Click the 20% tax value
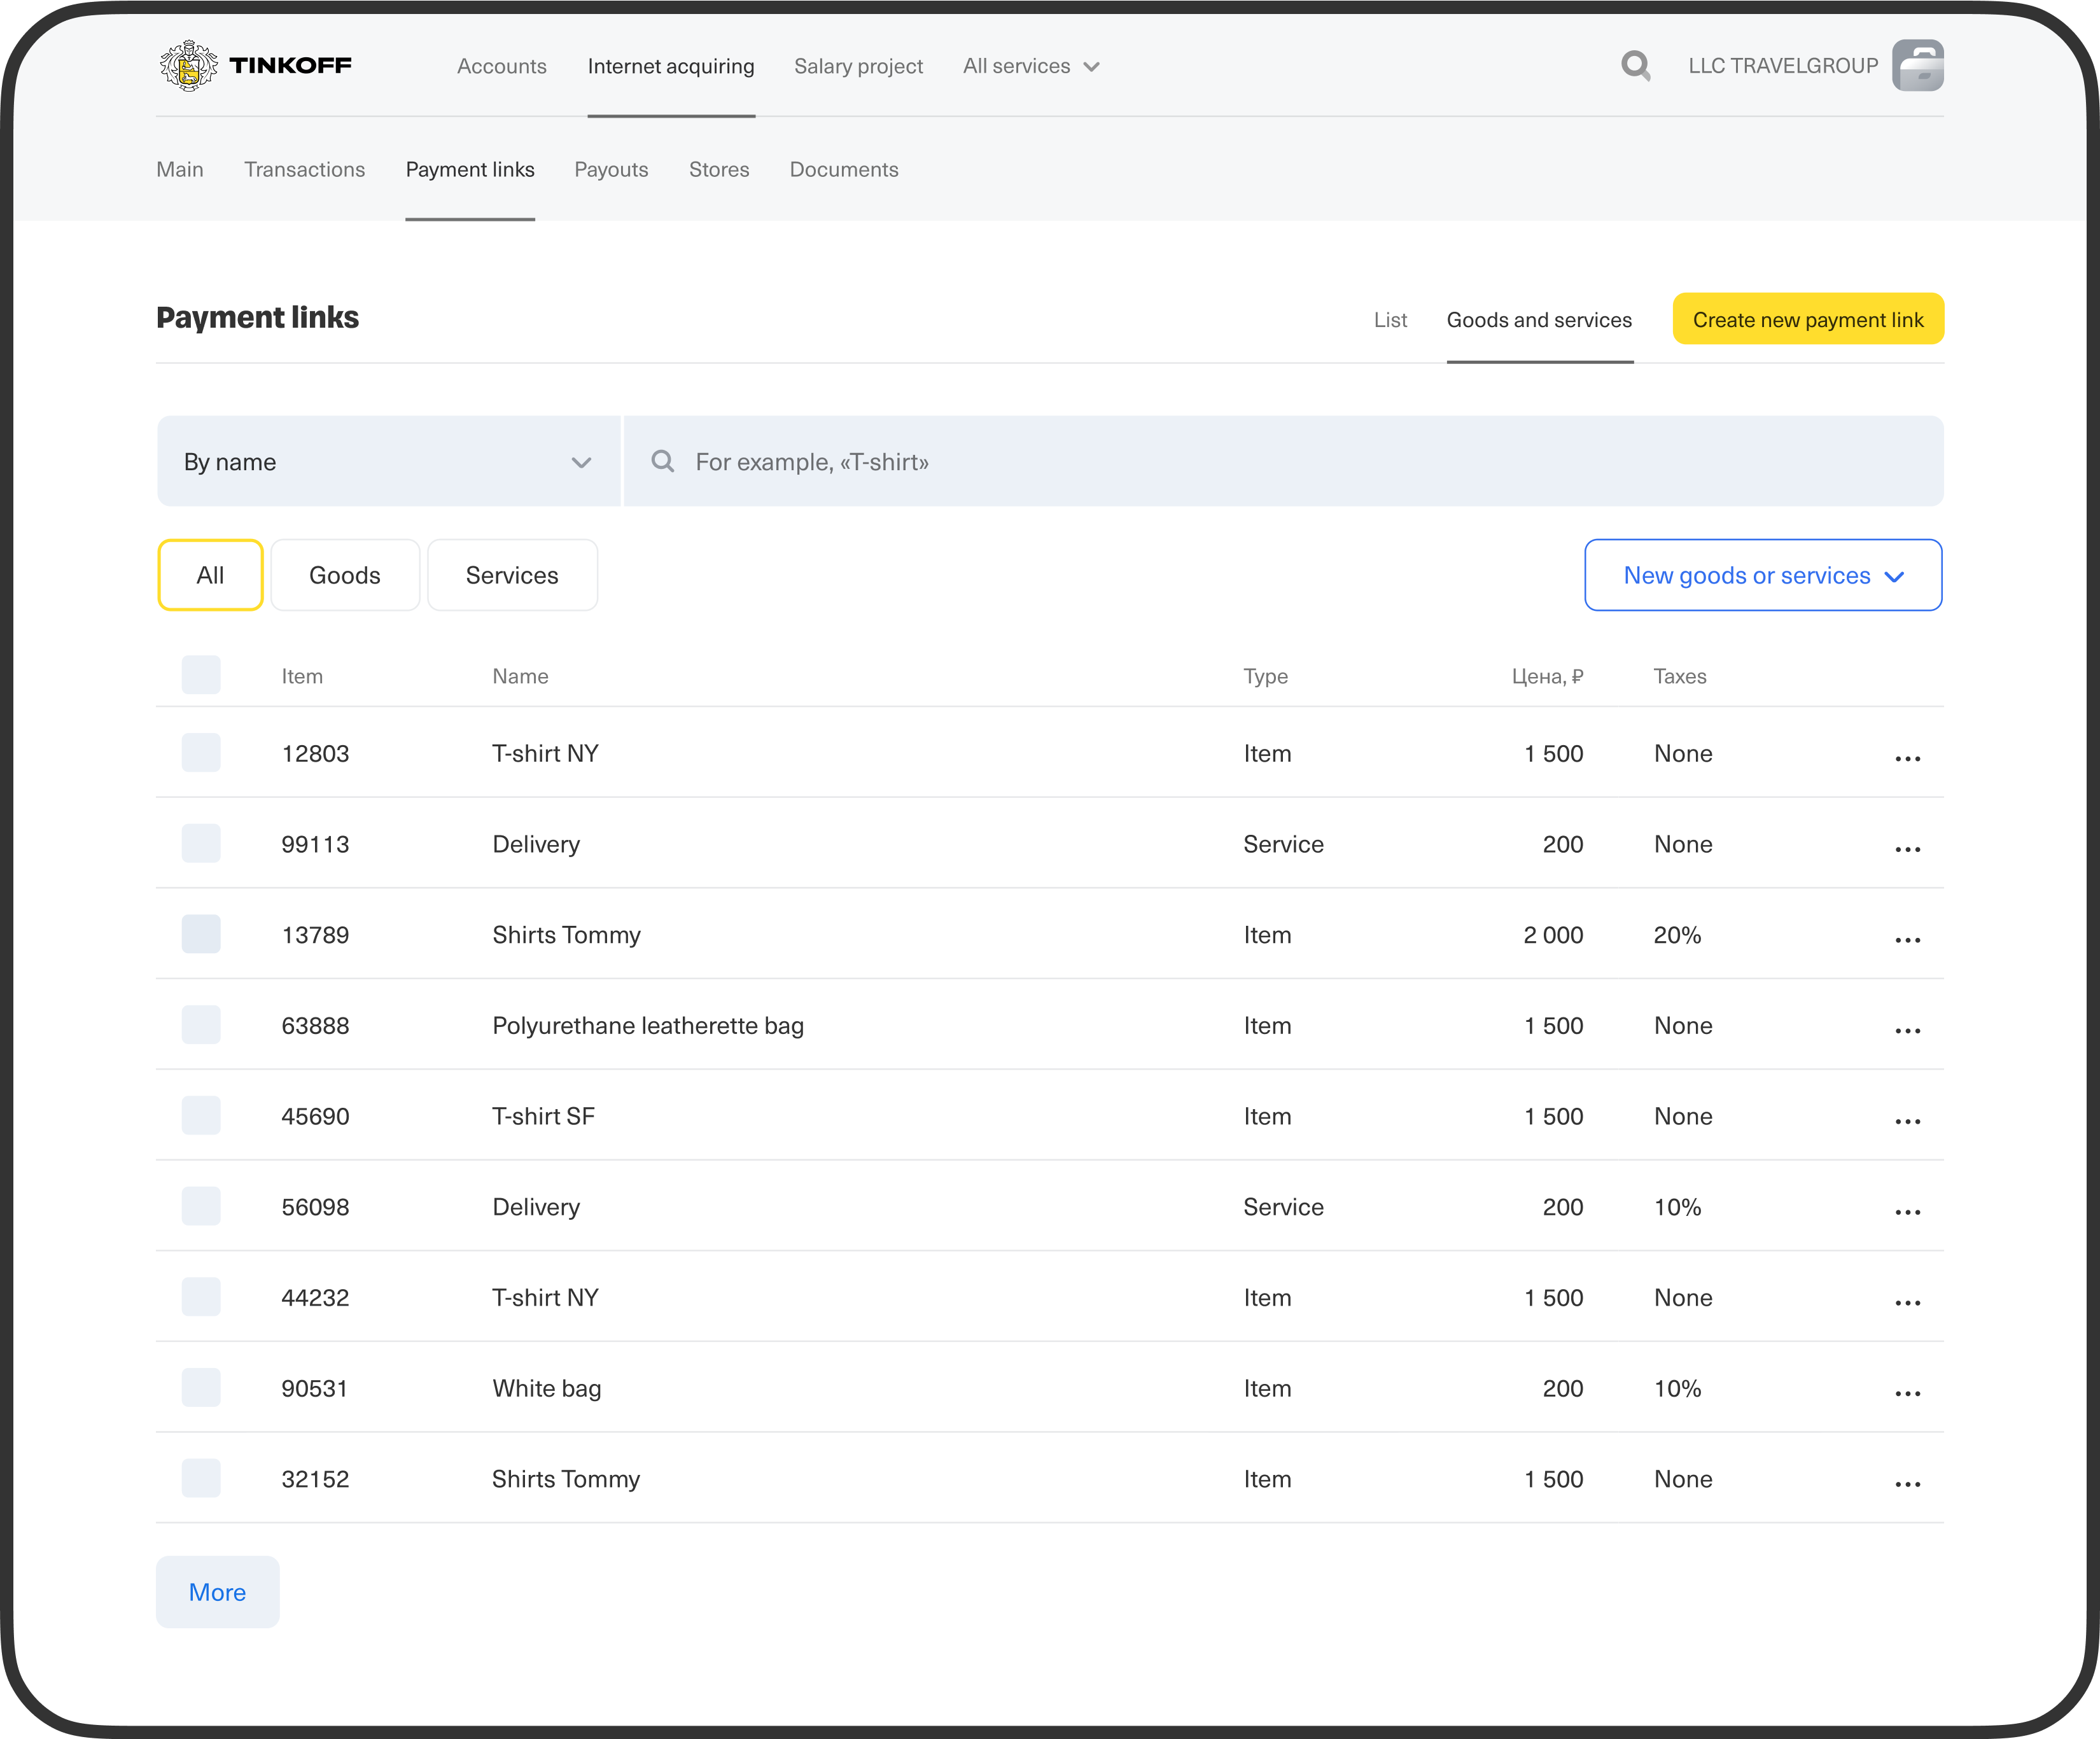Image resolution: width=2100 pixels, height=1739 pixels. pos(1677,935)
